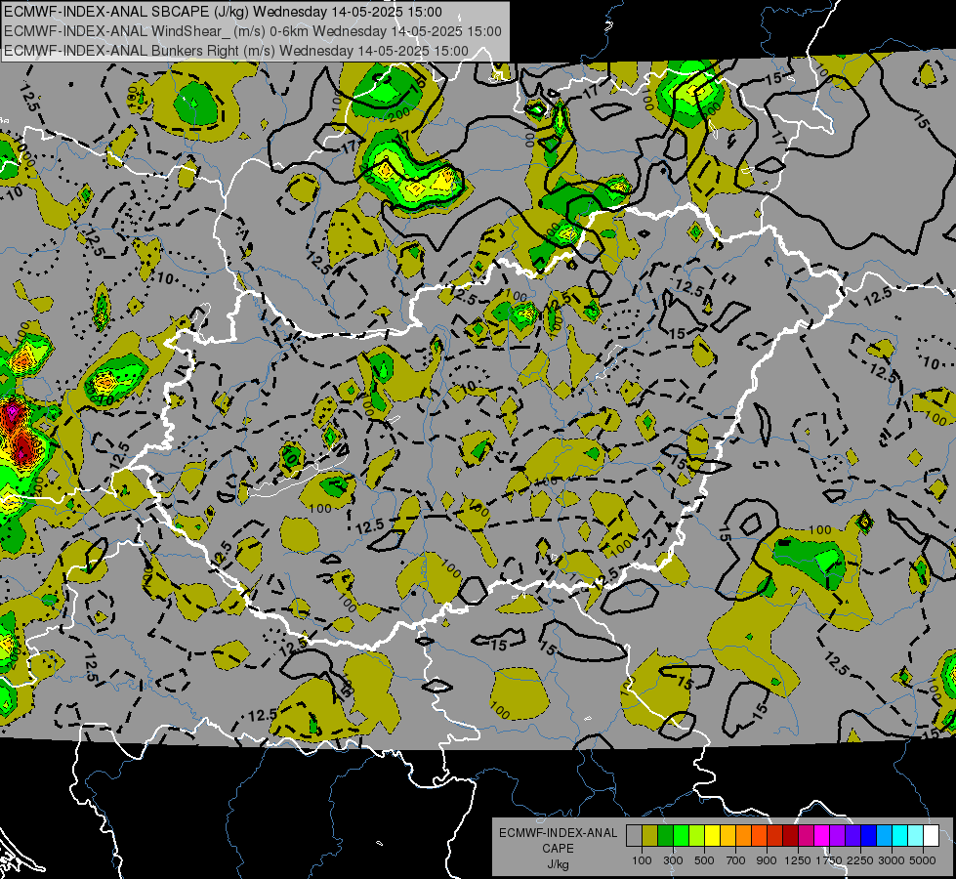This screenshot has height=879, width=956.
Task: Click the 1250 legend scale value
Action: (x=798, y=860)
